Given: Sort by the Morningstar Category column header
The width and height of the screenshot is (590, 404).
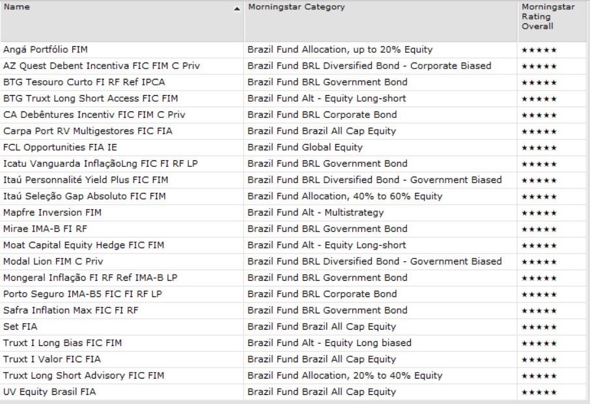Looking at the screenshot, I should pos(296,7).
